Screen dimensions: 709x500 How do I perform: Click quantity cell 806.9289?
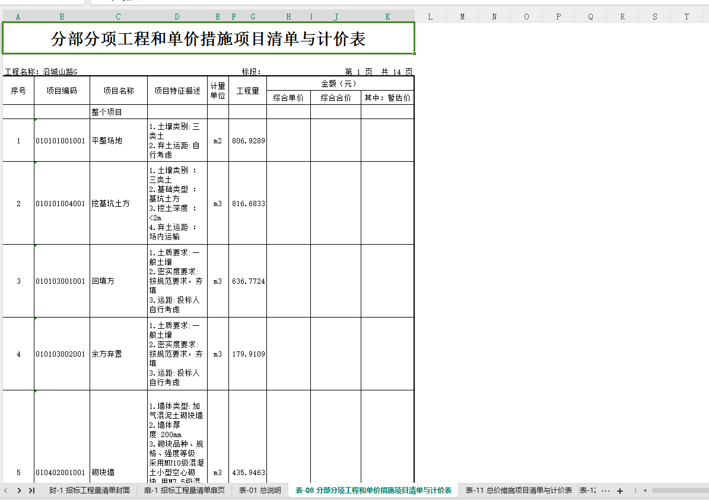(248, 140)
